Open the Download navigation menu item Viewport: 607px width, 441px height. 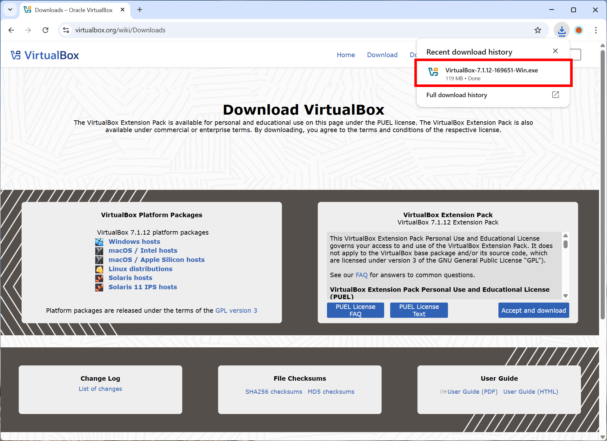click(x=382, y=55)
